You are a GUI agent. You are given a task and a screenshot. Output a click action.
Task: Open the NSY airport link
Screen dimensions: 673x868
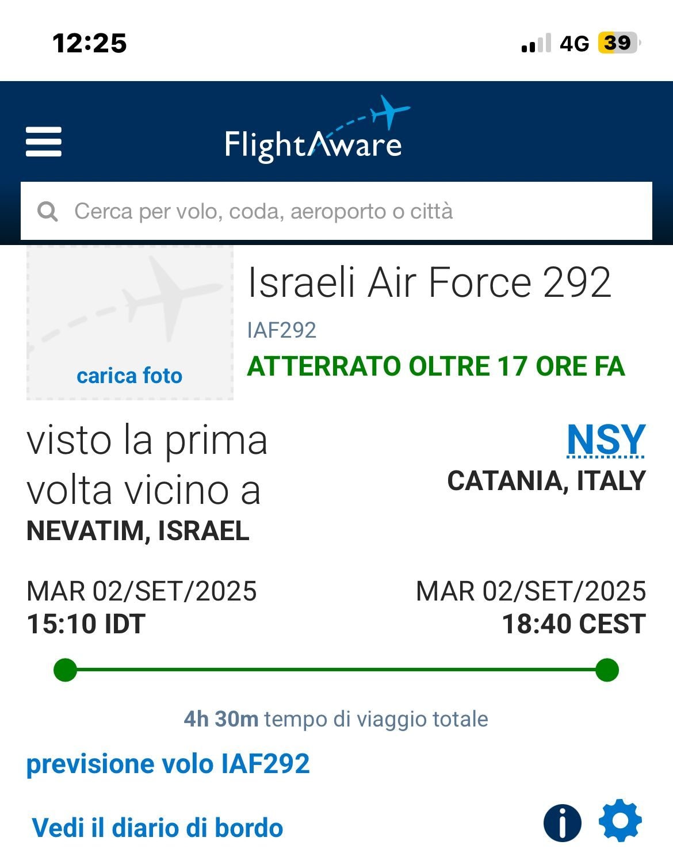point(606,441)
